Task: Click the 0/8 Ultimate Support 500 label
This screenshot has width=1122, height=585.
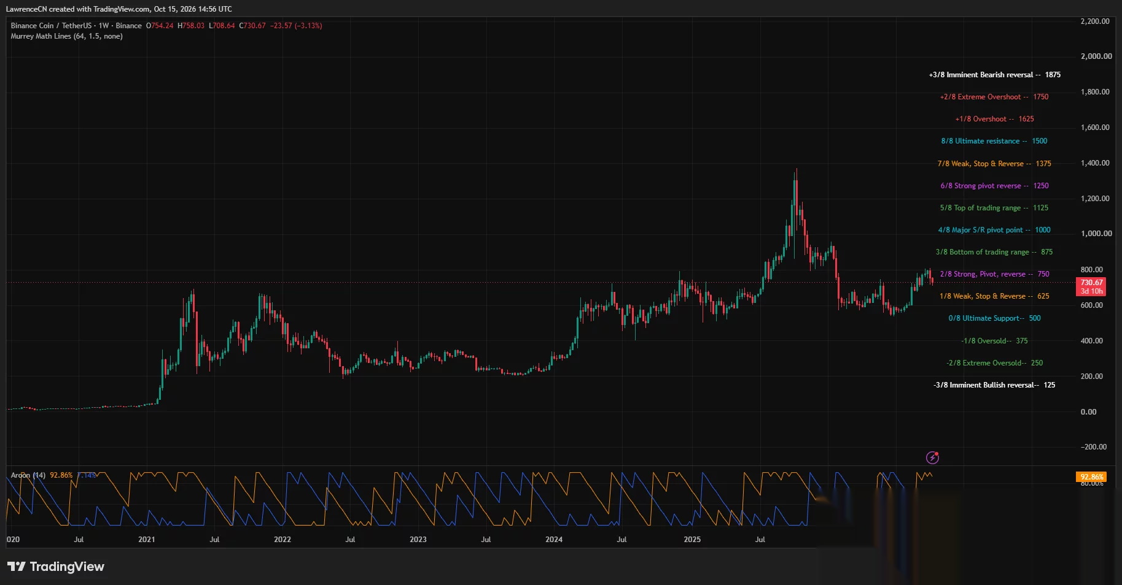Action: pyautogui.click(x=994, y=318)
